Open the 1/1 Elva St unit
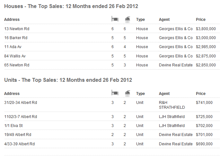220x161 pixels. [x=13, y=126]
